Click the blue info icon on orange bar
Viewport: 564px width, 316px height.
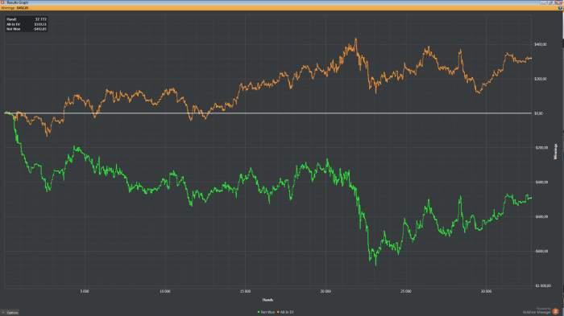coord(560,7)
